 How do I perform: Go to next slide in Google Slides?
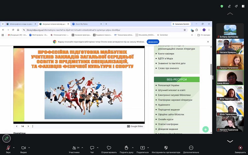(x=28, y=126)
